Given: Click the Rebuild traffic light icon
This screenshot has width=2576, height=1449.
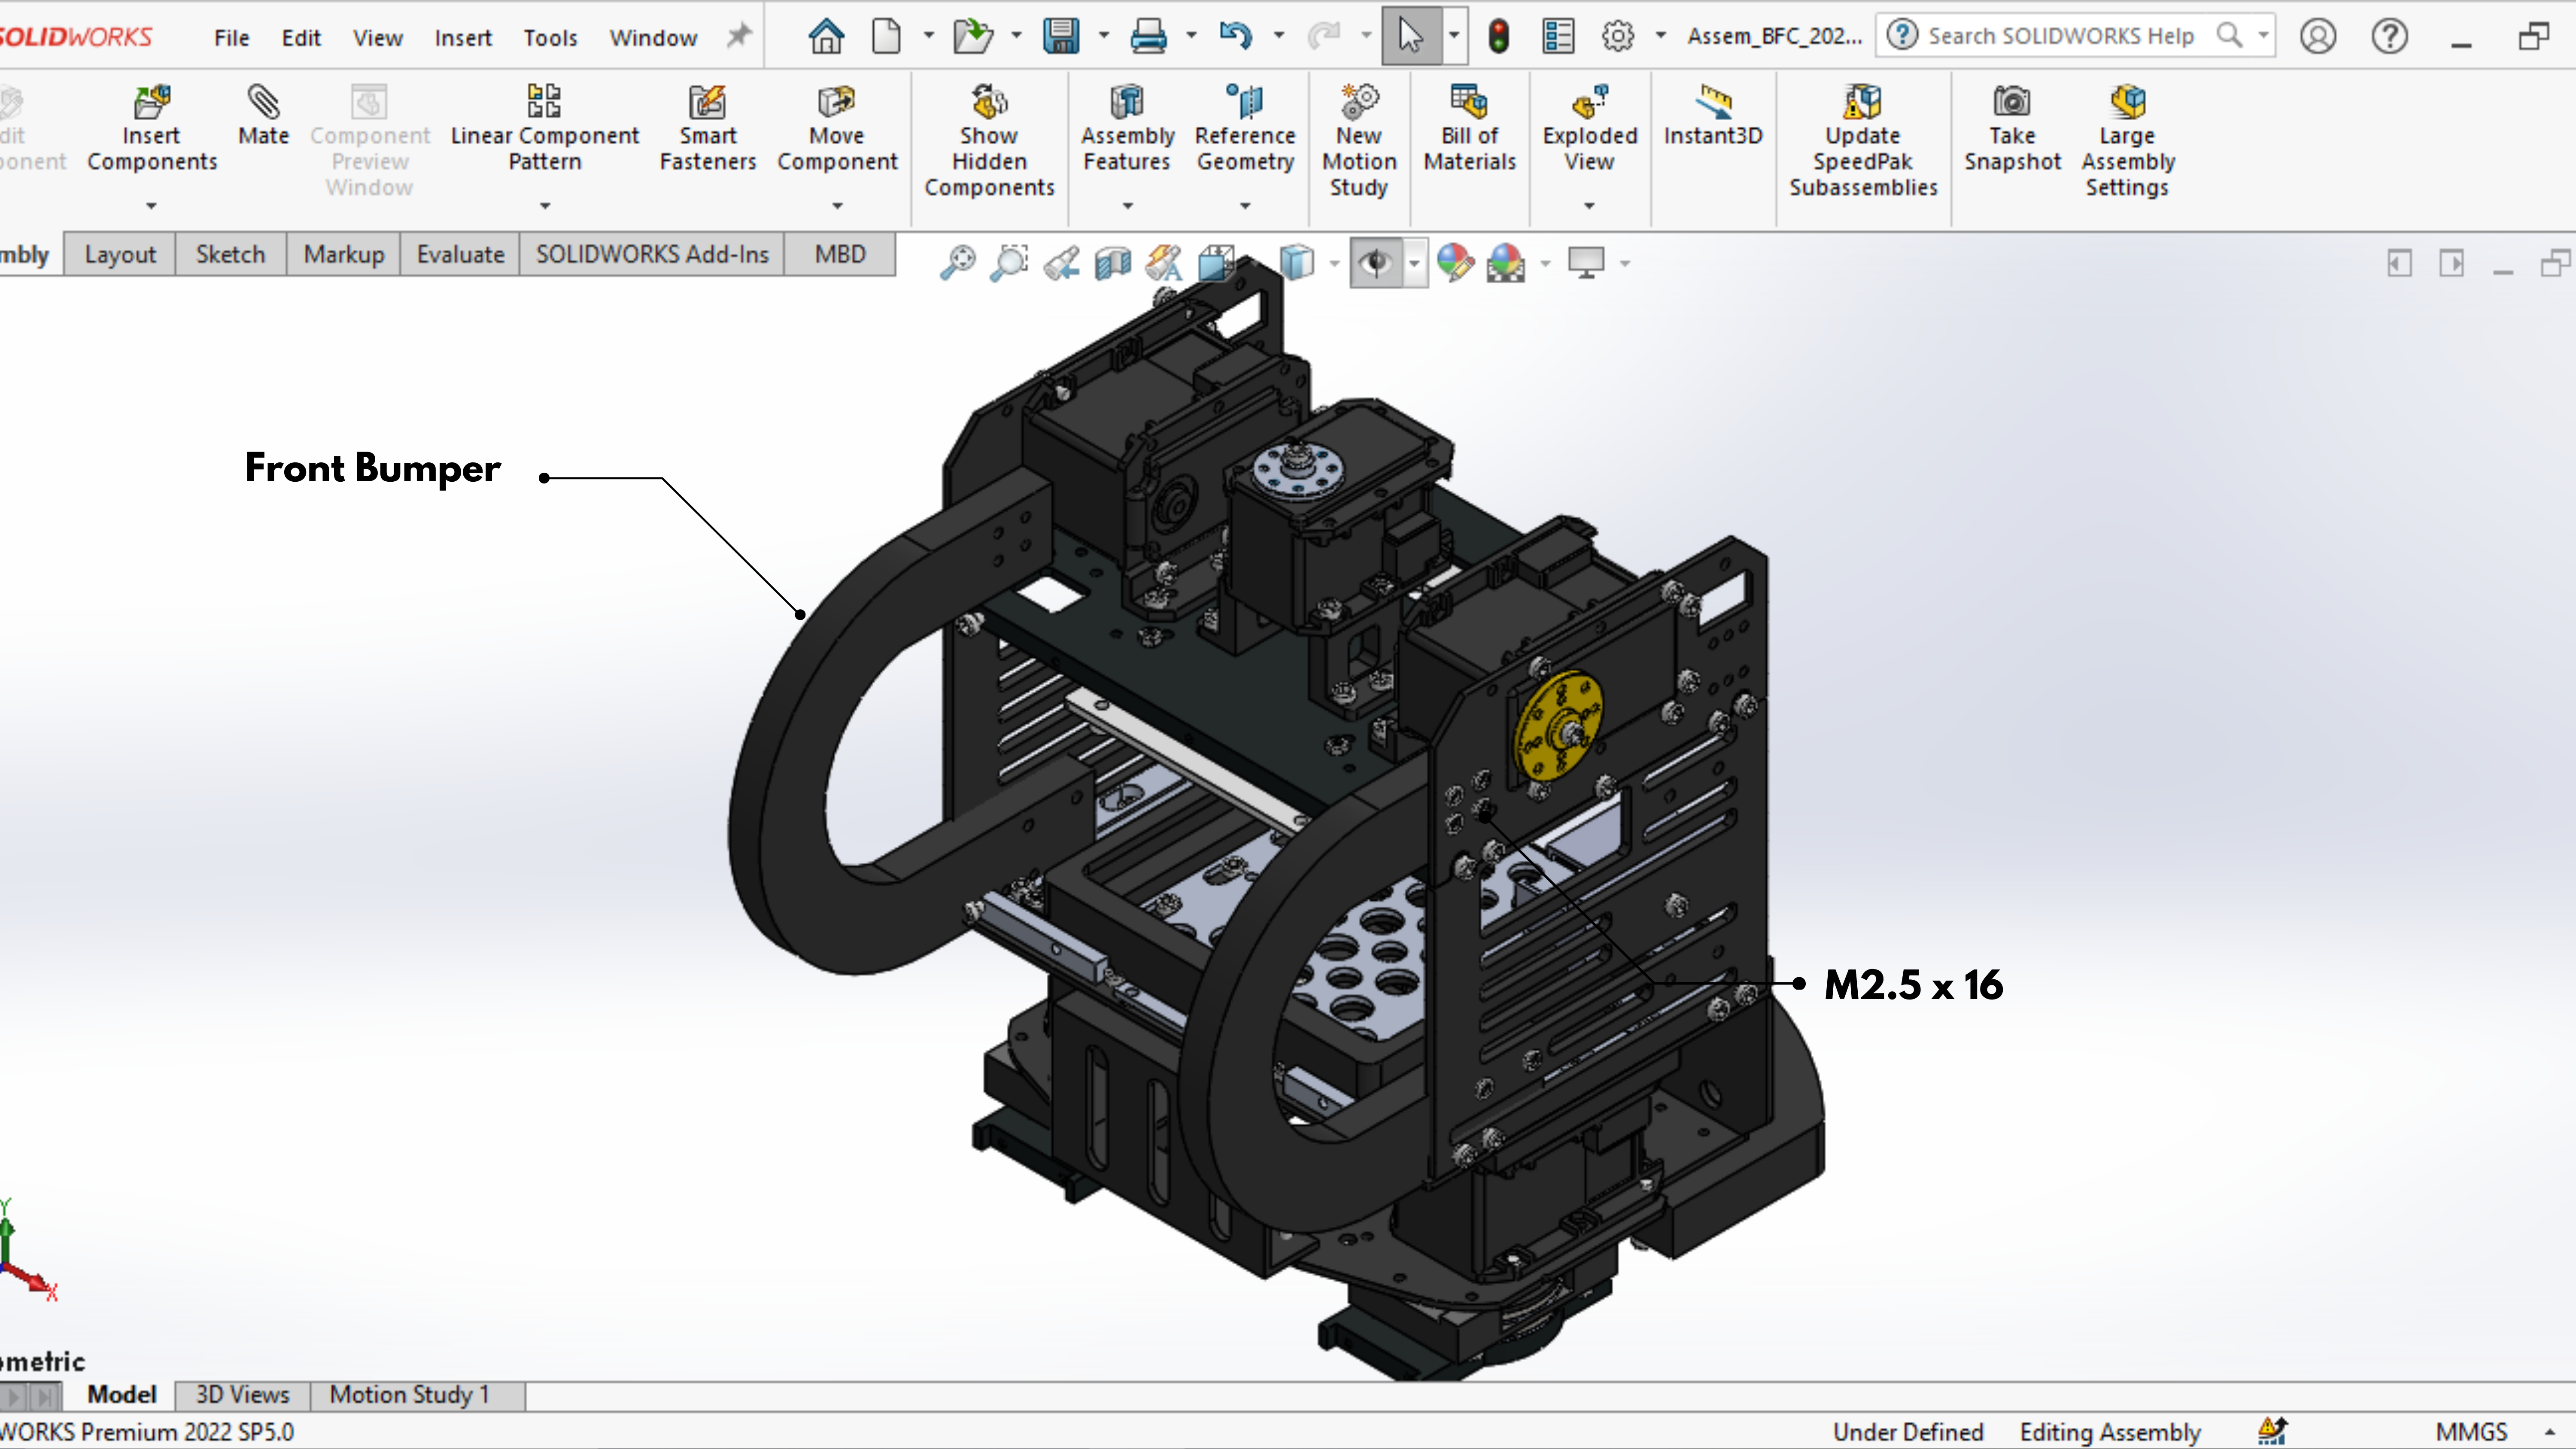Looking at the screenshot, I should [x=1498, y=37].
